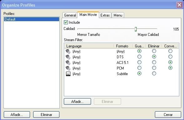
Task: Click Añadir button under Stream Filter list
Action: 77,101
